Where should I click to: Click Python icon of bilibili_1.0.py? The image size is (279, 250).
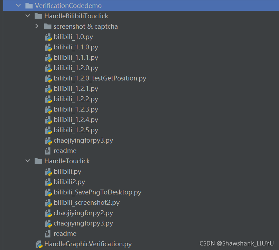pos(48,37)
